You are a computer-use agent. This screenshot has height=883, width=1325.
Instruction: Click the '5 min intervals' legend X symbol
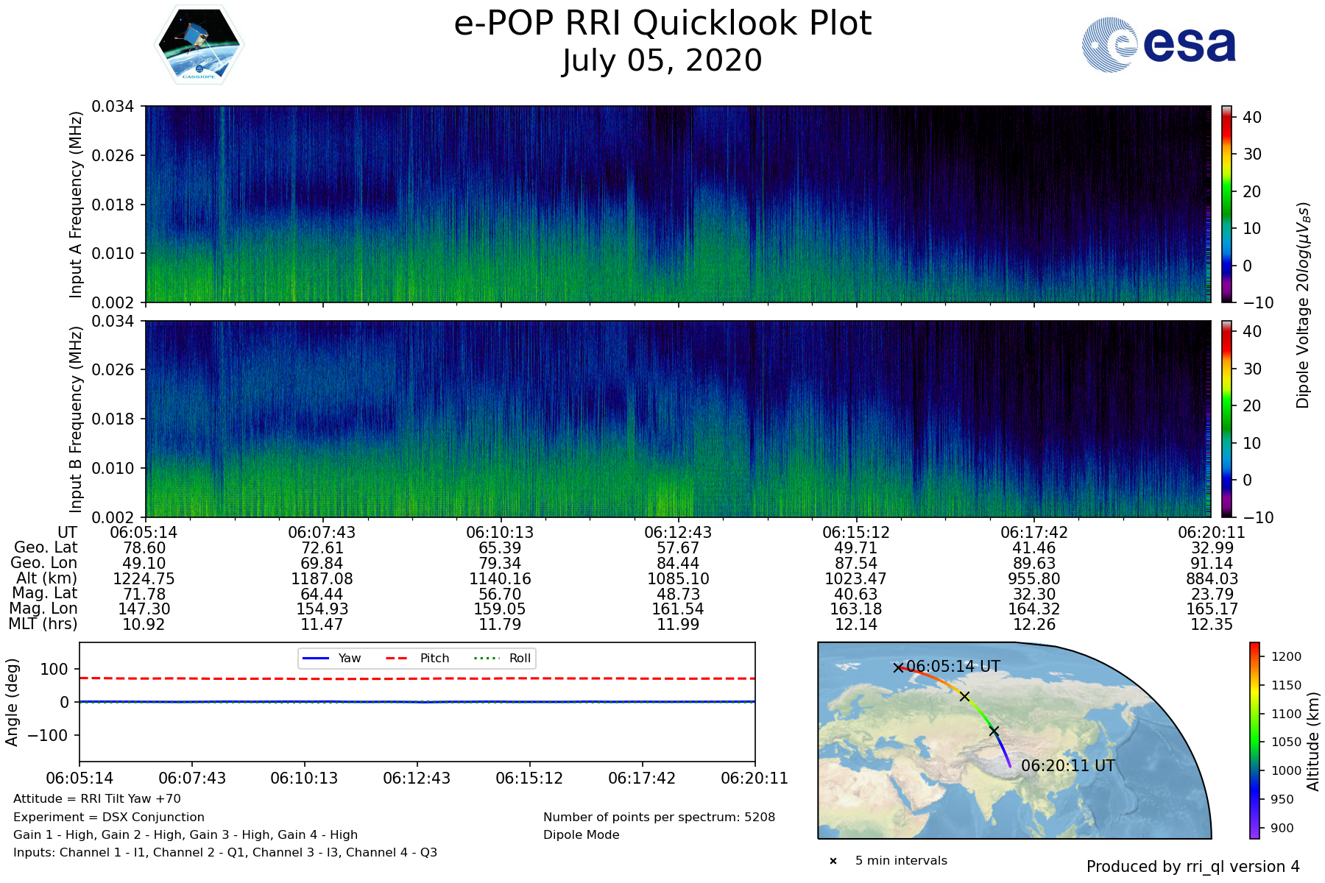pyautogui.click(x=833, y=861)
